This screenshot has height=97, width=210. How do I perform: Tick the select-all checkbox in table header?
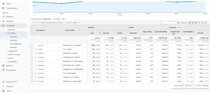pos(32,30)
